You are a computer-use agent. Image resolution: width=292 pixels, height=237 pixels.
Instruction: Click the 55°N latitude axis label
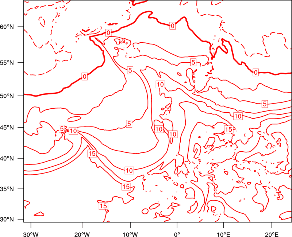pos(7,63)
